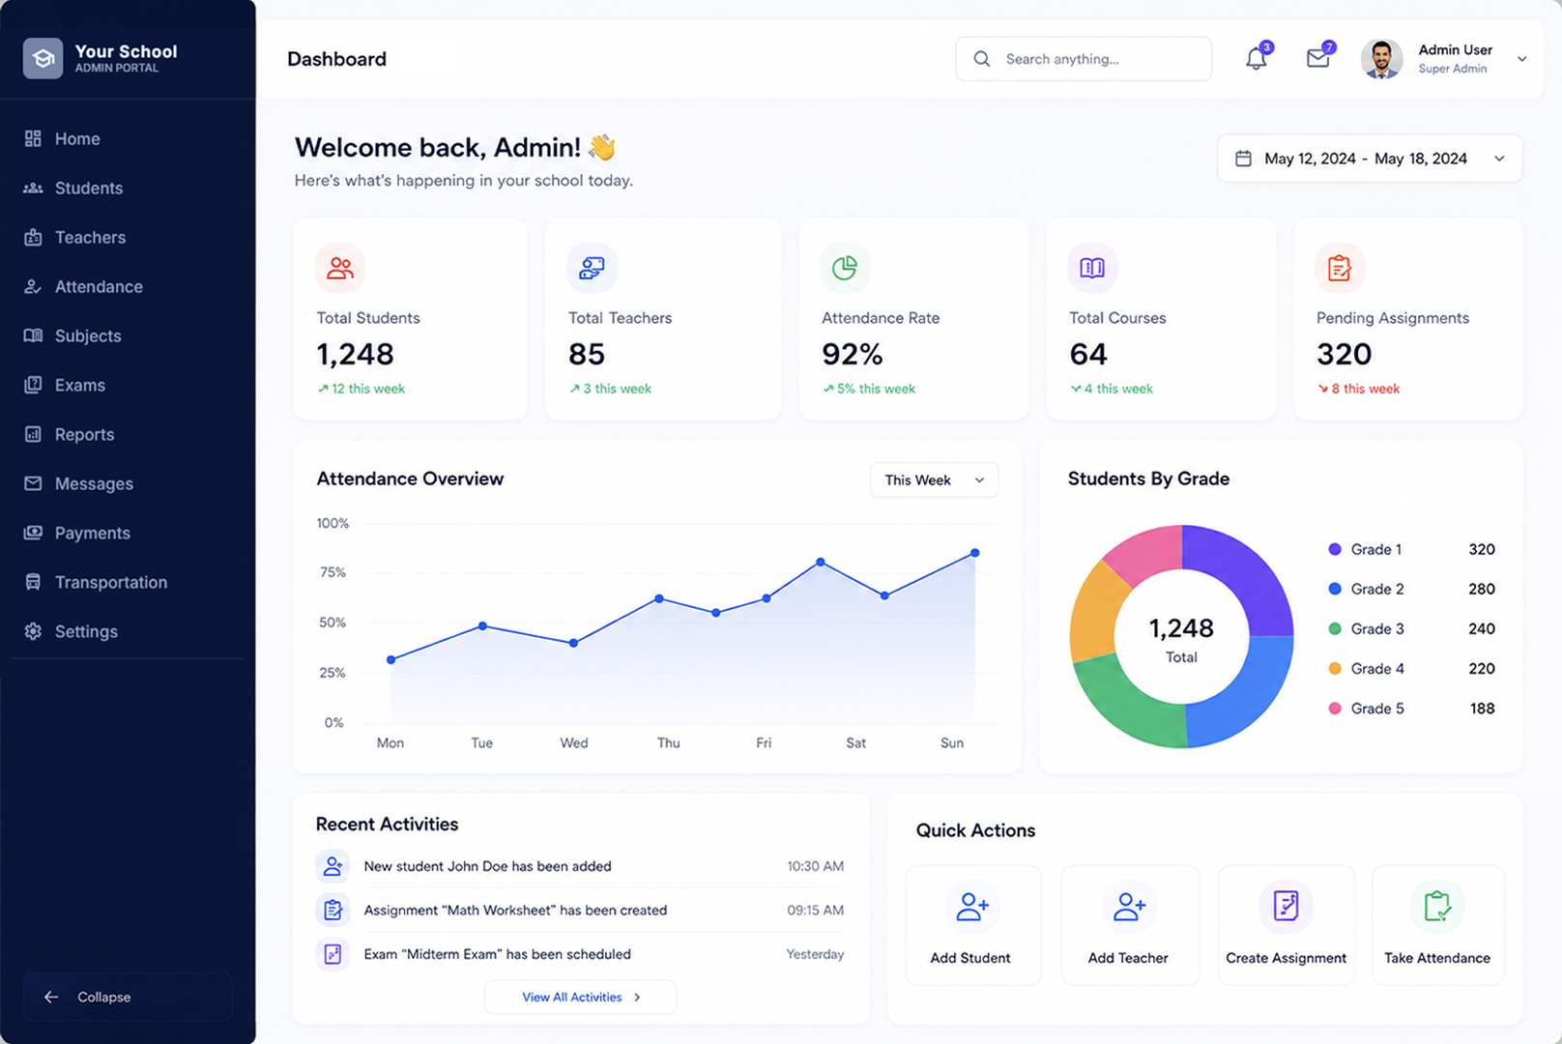Click the Your School graduation cap logo

[x=43, y=58]
